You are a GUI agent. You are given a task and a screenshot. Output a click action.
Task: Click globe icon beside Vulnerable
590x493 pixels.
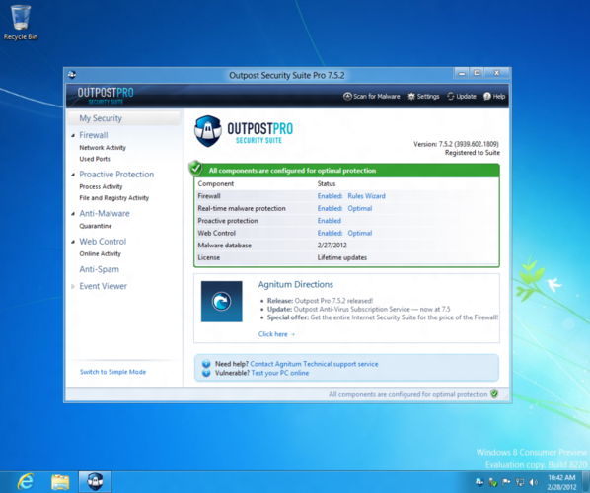pos(206,373)
